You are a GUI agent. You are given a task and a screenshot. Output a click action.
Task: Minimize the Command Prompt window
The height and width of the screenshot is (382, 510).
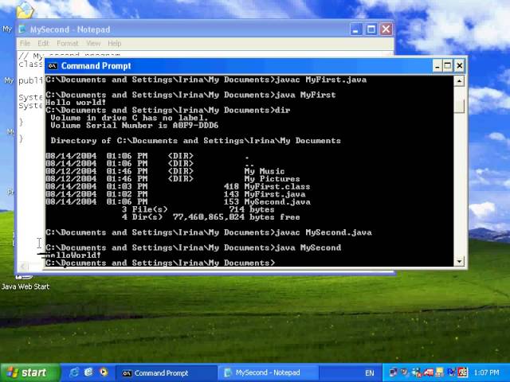pos(437,66)
